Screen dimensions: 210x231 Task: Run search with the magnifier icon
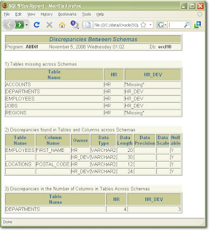[186, 25]
